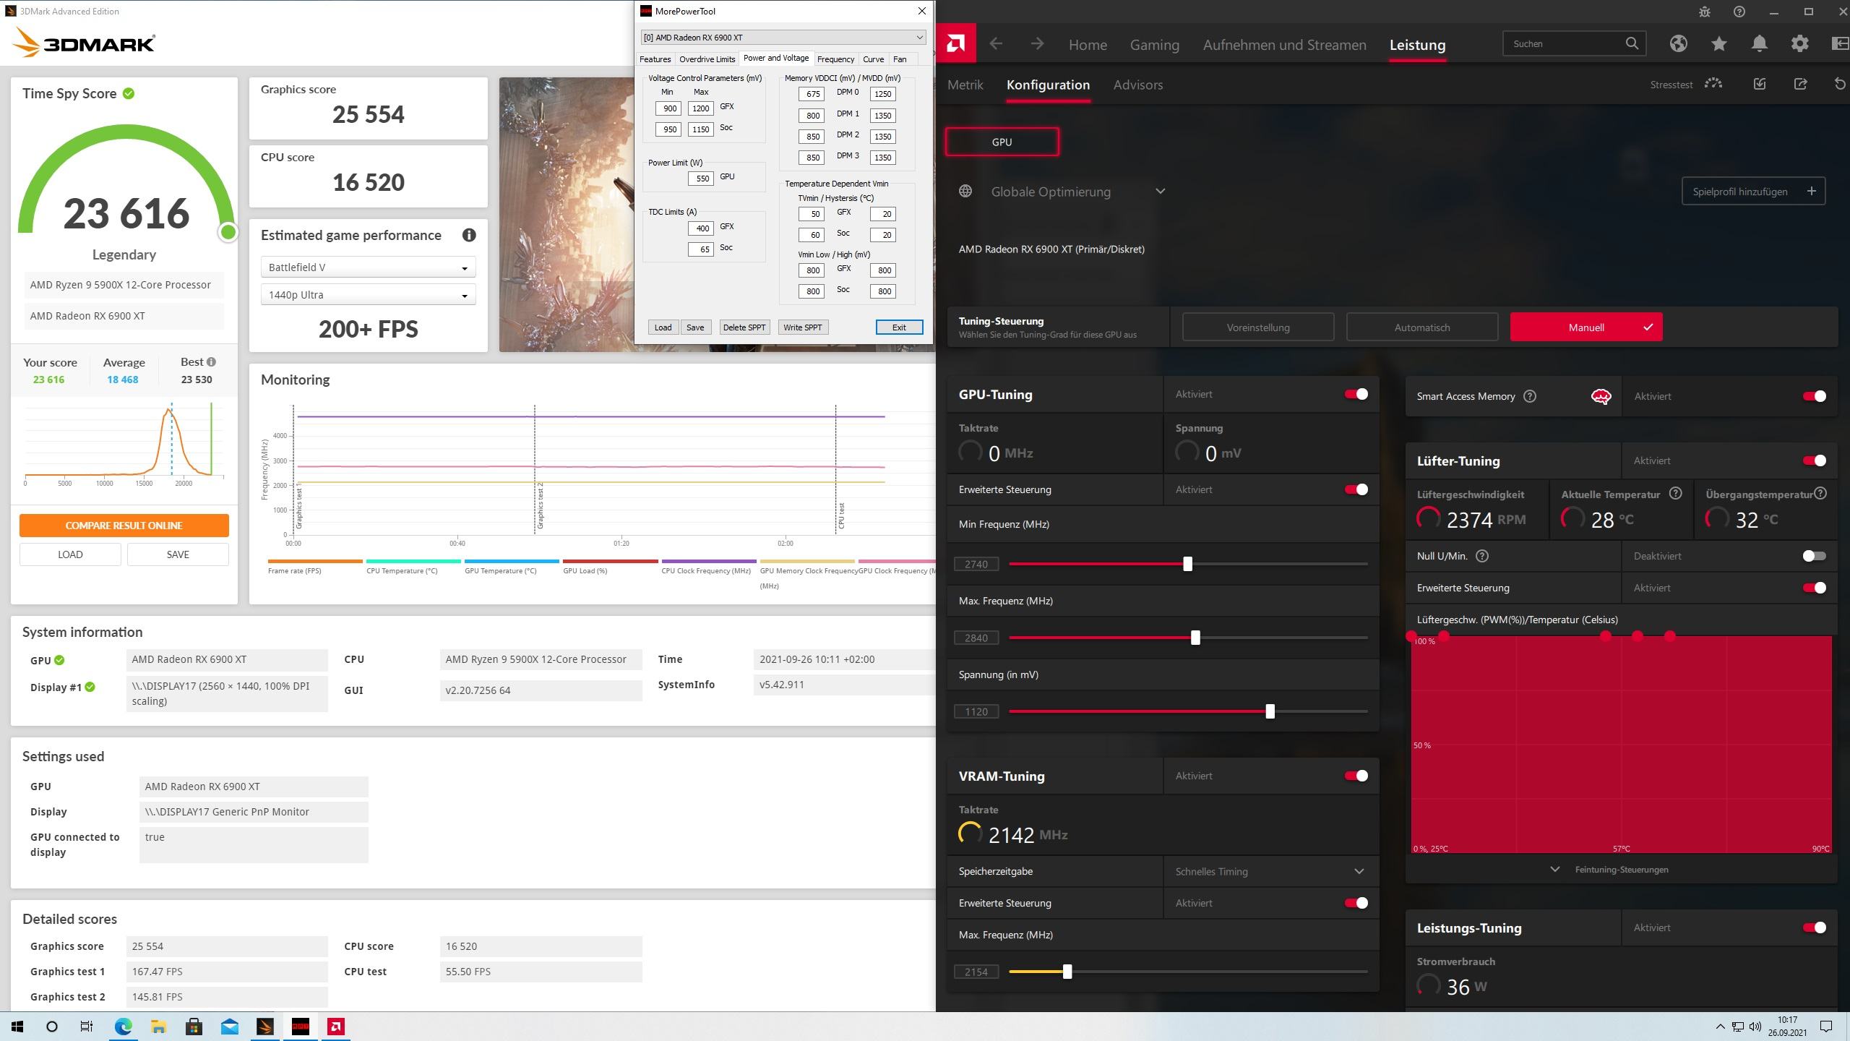Go back with the left arrow in Radeon Software
Image resolution: width=1850 pixels, height=1041 pixels.
point(996,44)
